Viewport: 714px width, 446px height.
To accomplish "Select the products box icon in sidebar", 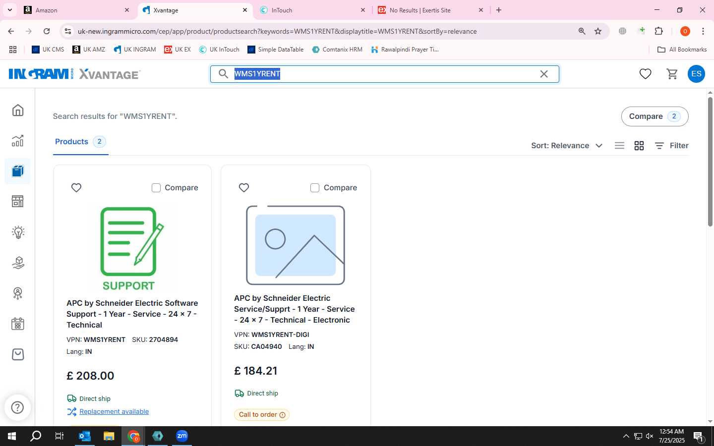I will pyautogui.click(x=18, y=171).
